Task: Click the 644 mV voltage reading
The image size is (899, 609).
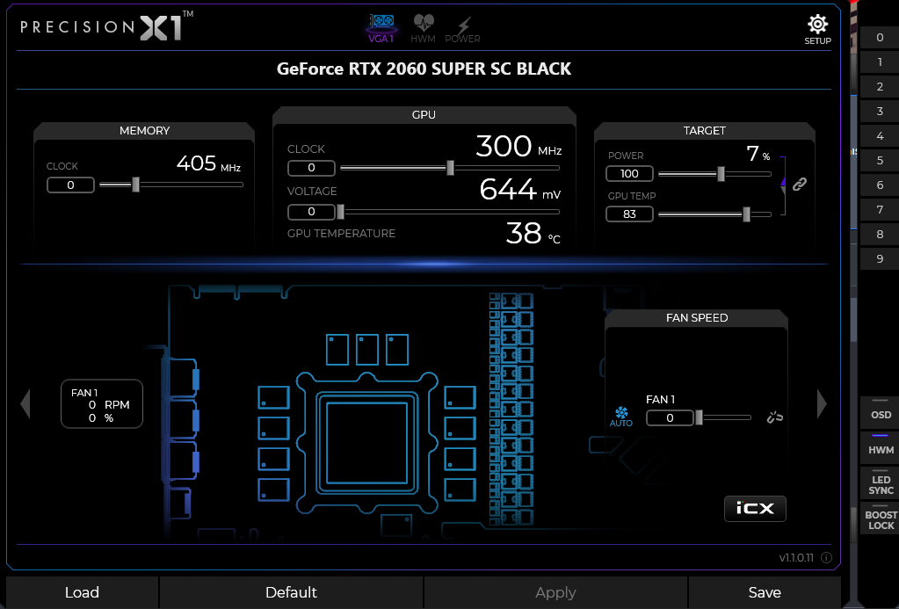Action: point(520,189)
